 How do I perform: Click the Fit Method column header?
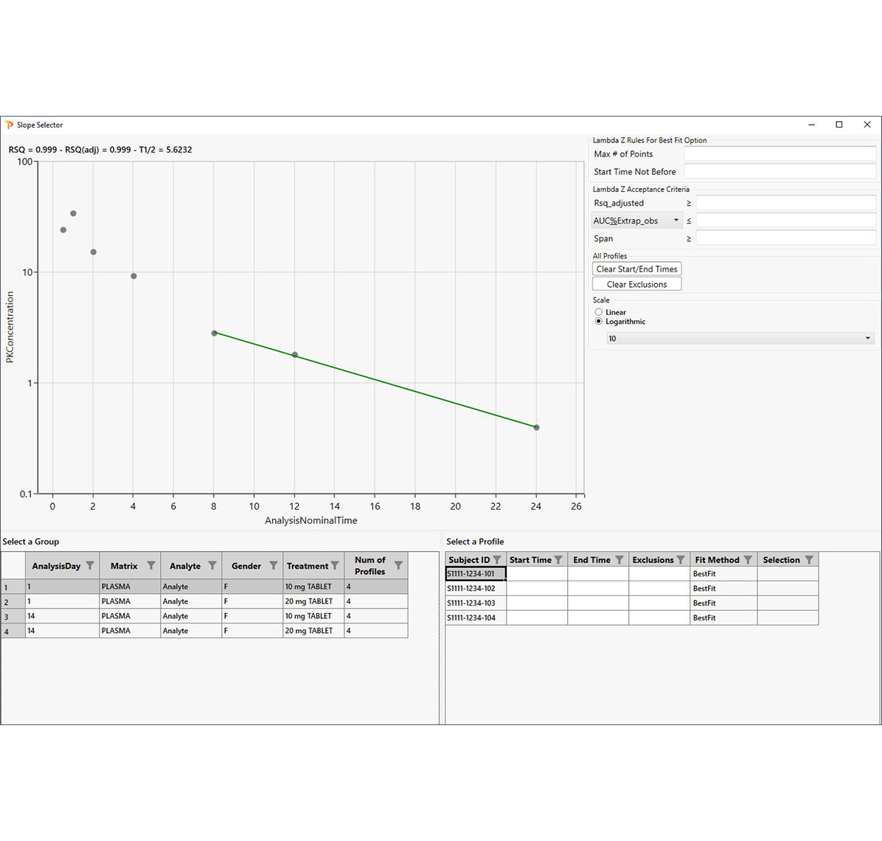[723, 560]
